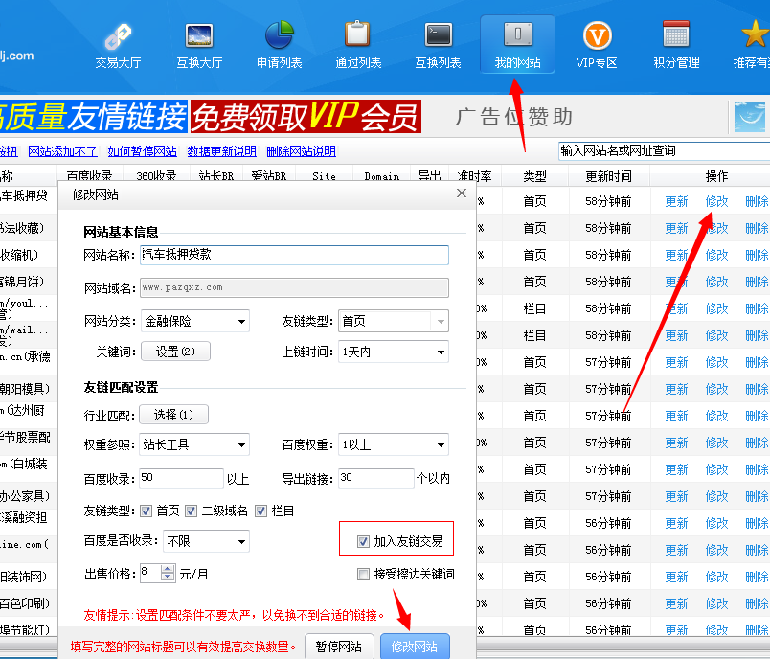Focus the 百度收录 minimum input
This screenshot has height=659, width=770.
coord(181,478)
